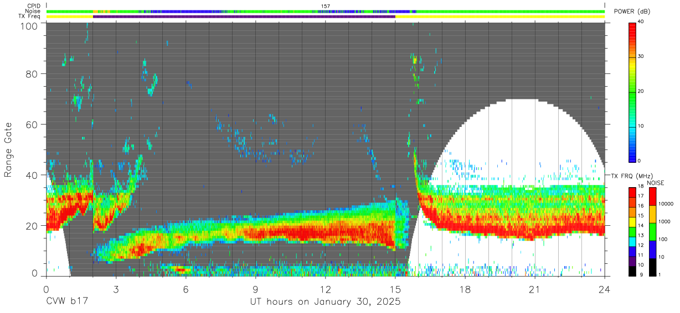
Task: Select the red 17-18 MHz TX frequency swatch
Action: (632, 193)
